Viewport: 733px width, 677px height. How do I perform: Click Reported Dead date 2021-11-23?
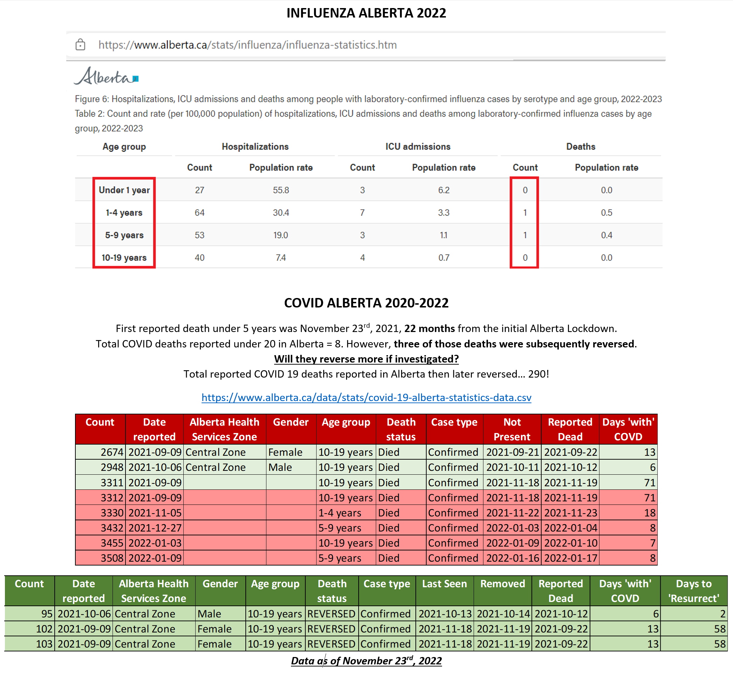(570, 513)
